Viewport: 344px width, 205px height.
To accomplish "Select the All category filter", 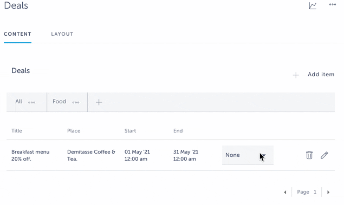I will click(18, 101).
